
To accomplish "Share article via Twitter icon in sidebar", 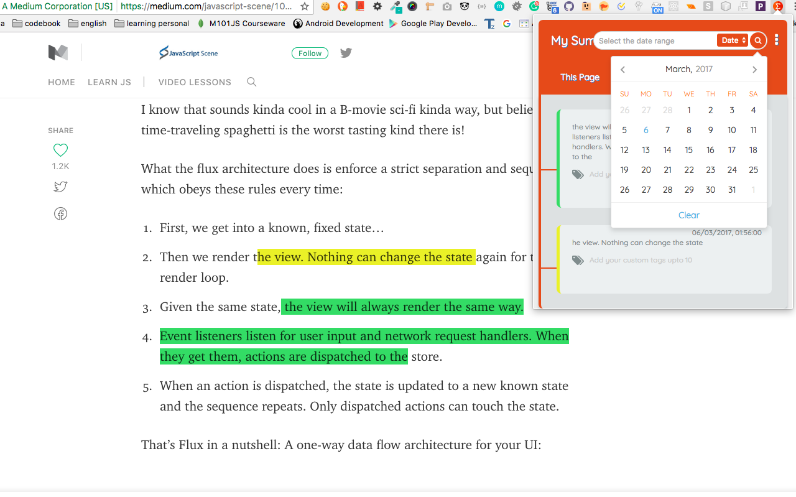I will pyautogui.click(x=60, y=187).
